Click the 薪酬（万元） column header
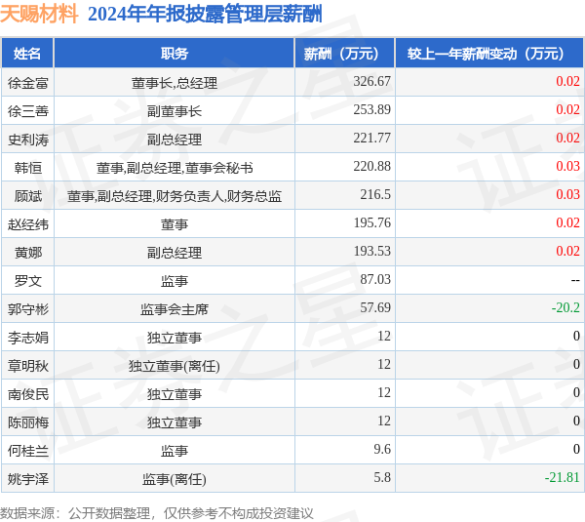The image size is (585, 522). pyautogui.click(x=345, y=54)
